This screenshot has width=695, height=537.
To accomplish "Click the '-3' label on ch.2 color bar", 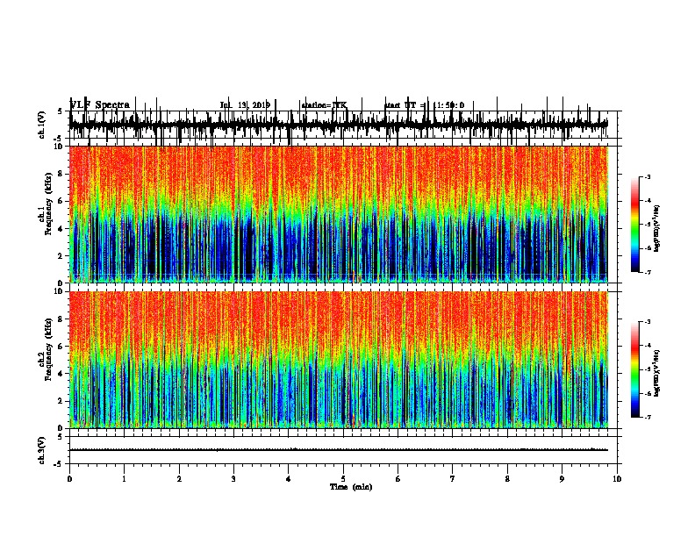I will (x=648, y=322).
